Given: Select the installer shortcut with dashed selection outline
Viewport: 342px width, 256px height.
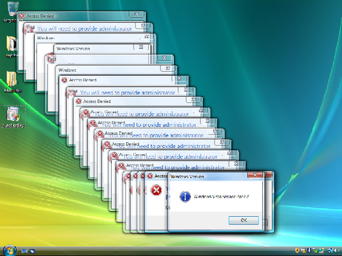Looking at the screenshot, I should (14, 117).
